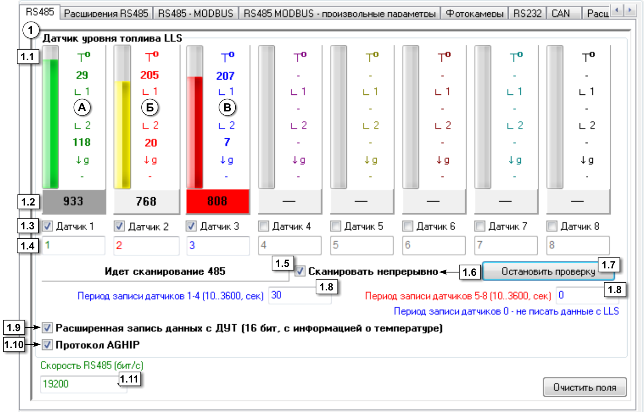The image size is (644, 412).
Task: Click sensor 3 address field with value 3
Action: tap(218, 246)
